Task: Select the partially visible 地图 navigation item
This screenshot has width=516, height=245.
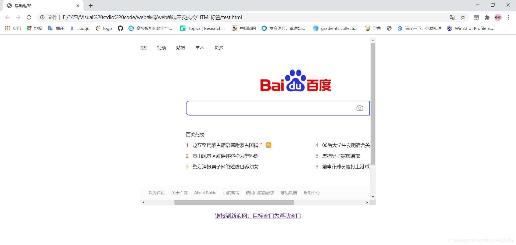Action: pos(144,48)
